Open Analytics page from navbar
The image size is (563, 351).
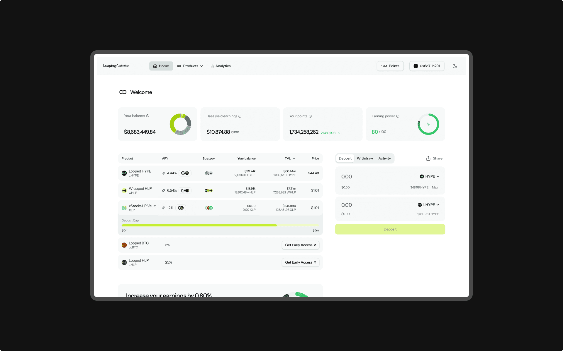(221, 66)
